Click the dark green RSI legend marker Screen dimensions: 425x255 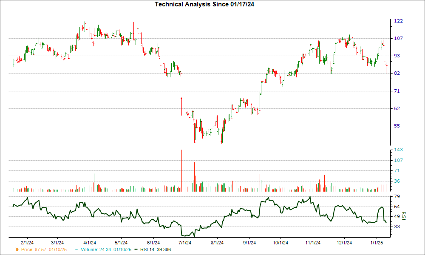point(136,249)
